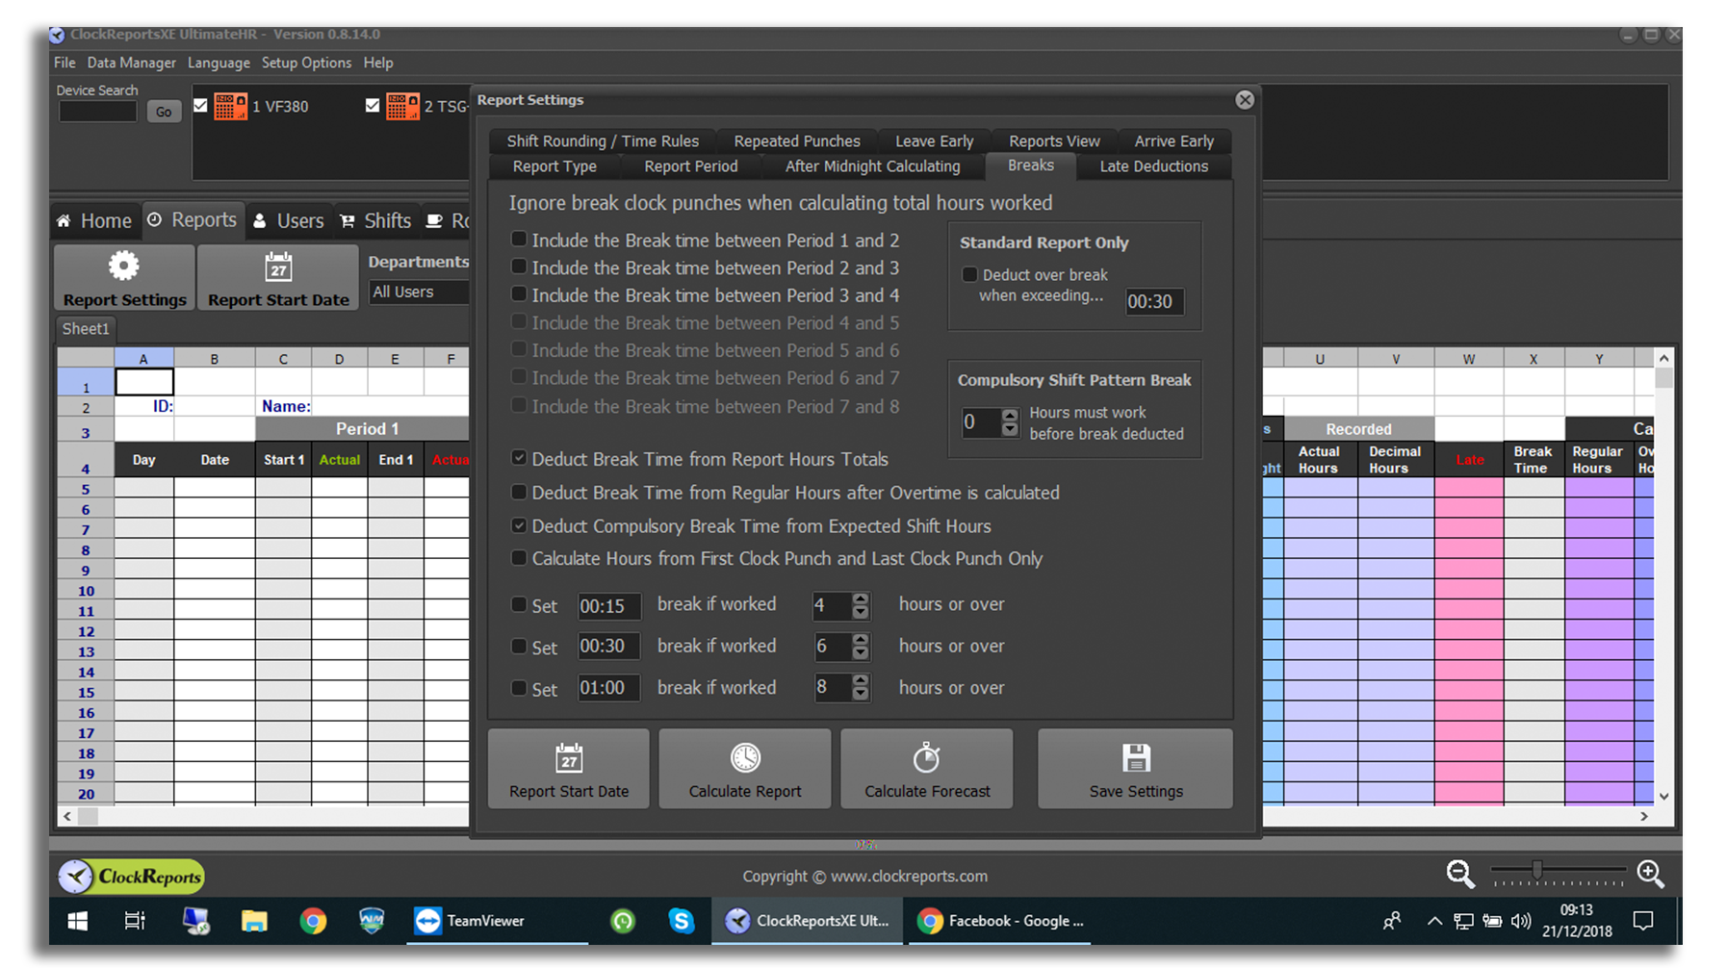Image resolution: width=1727 pixels, height=968 pixels.
Task: Click the Save Settings floppy disk icon
Action: 1136,758
